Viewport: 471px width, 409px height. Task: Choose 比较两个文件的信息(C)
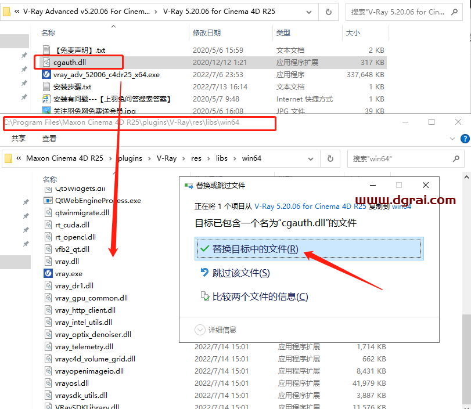[260, 296]
